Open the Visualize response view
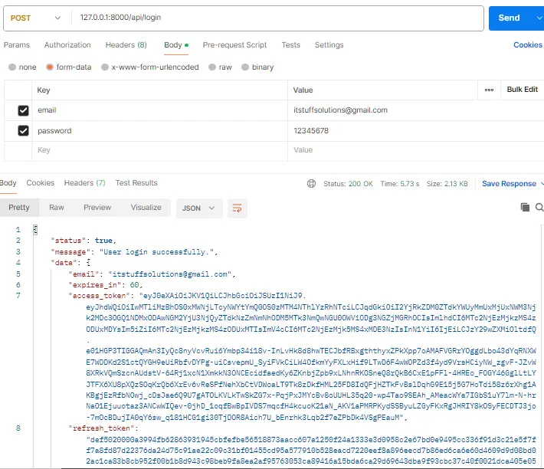The height and width of the screenshot is (469, 544). (x=146, y=208)
